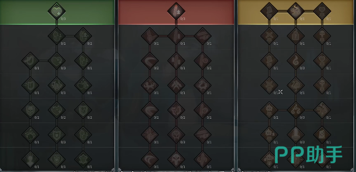Click the boot node in the gold header

[269, 11]
